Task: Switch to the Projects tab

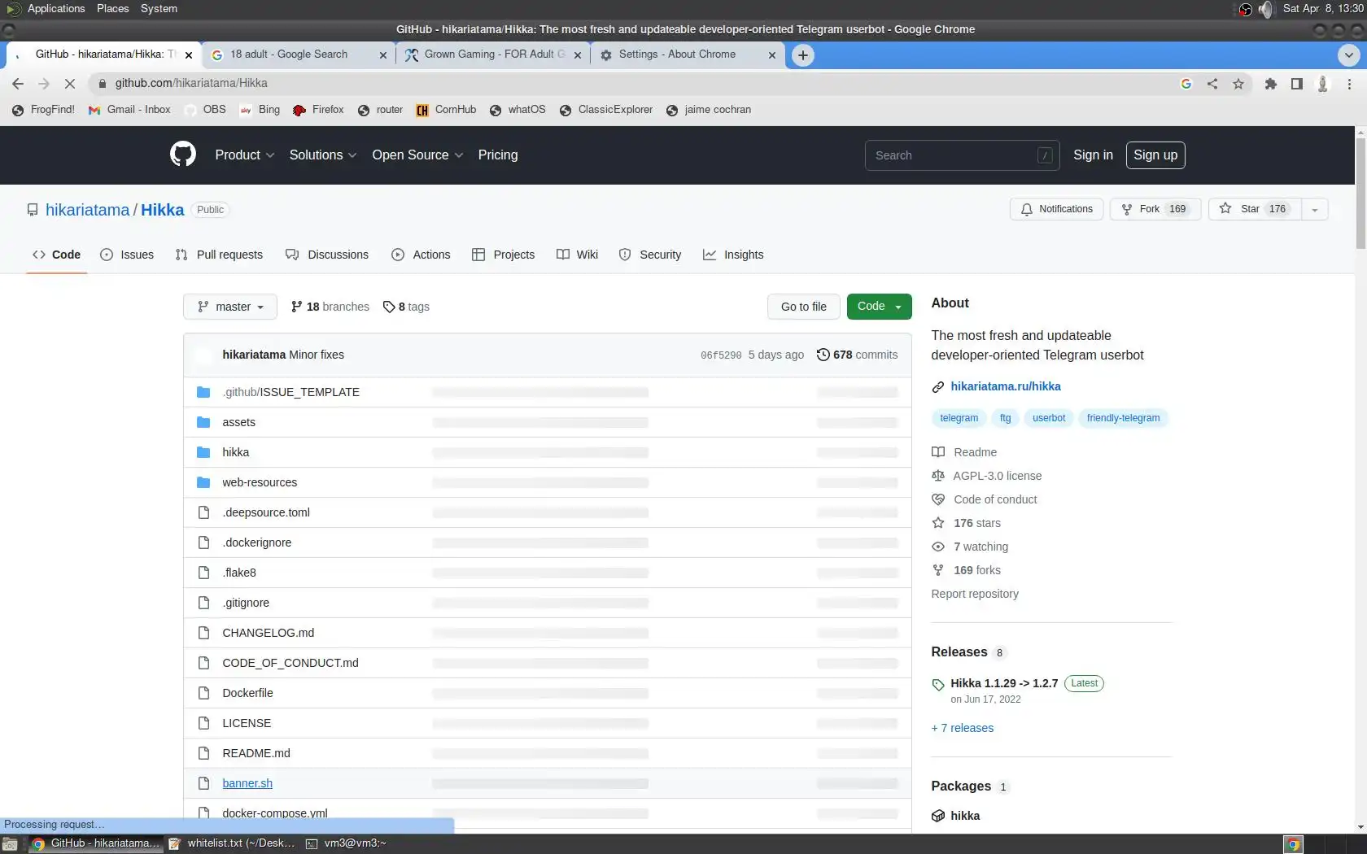Action: (x=503, y=255)
